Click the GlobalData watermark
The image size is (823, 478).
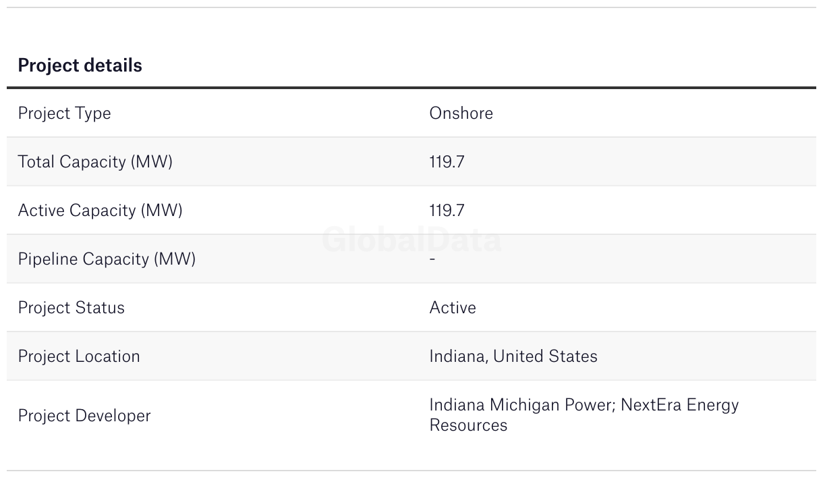coord(412,240)
